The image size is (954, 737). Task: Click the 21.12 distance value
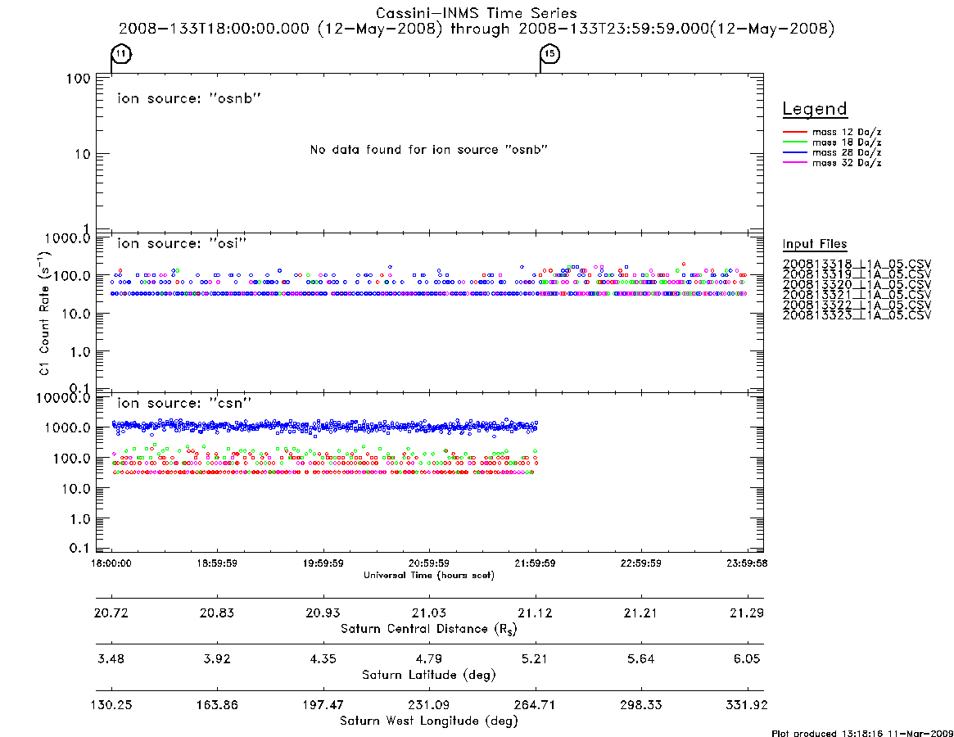535,613
